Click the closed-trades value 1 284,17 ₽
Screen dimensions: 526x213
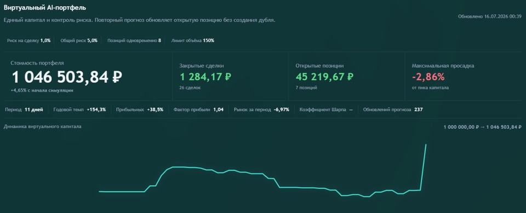(205, 77)
